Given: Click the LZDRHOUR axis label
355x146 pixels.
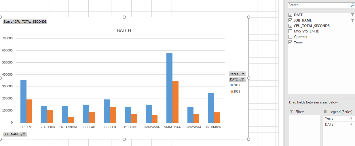Looking at the screenshot, I should tap(47, 127).
